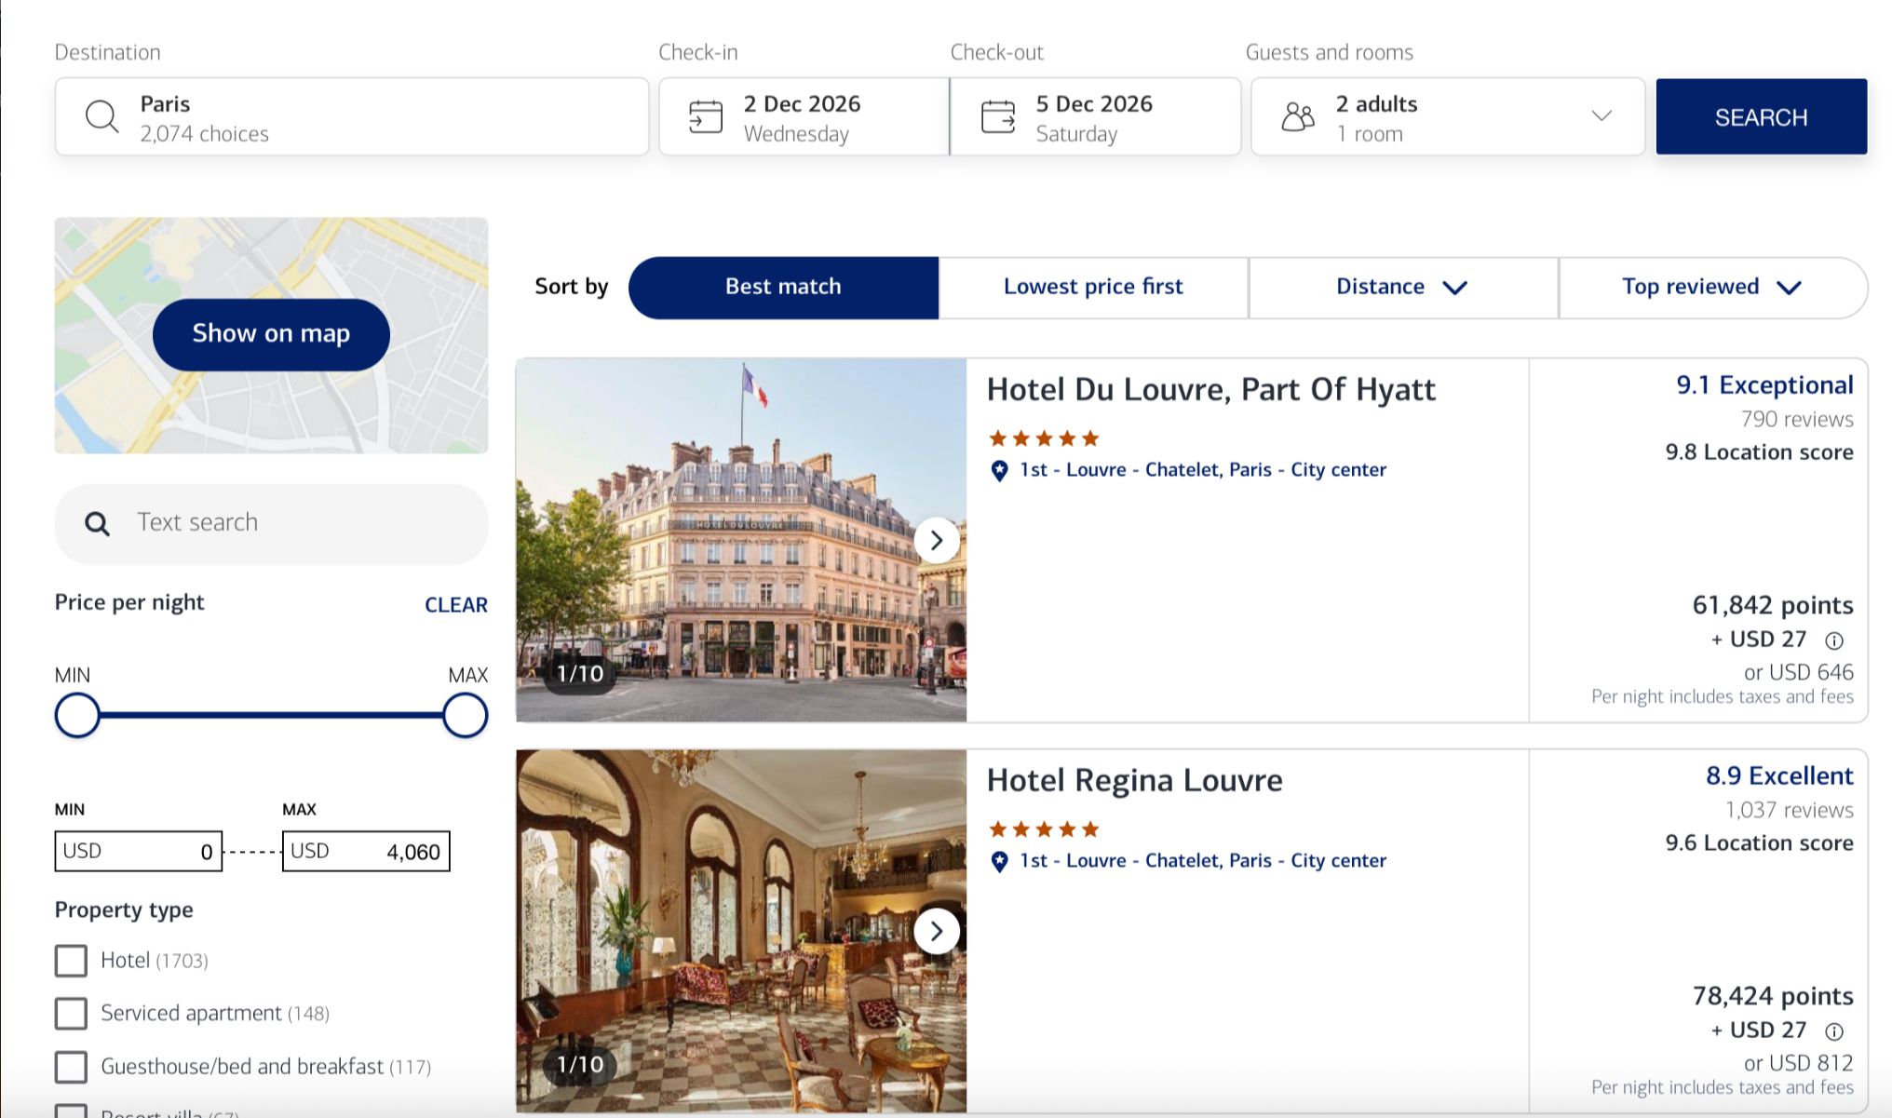Click the MAX price slider handle

[x=466, y=715]
